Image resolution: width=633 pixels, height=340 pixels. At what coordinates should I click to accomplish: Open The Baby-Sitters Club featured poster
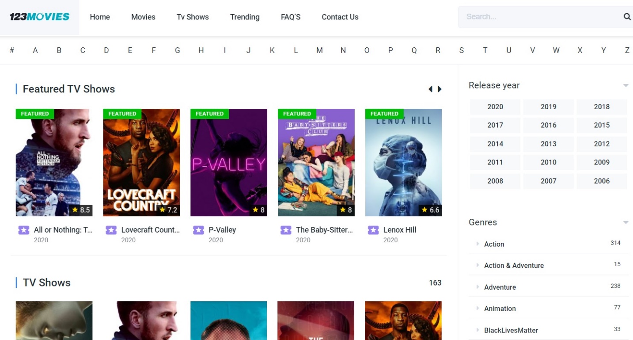pyautogui.click(x=316, y=162)
